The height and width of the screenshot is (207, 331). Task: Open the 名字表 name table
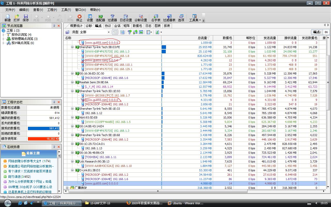[156, 18]
